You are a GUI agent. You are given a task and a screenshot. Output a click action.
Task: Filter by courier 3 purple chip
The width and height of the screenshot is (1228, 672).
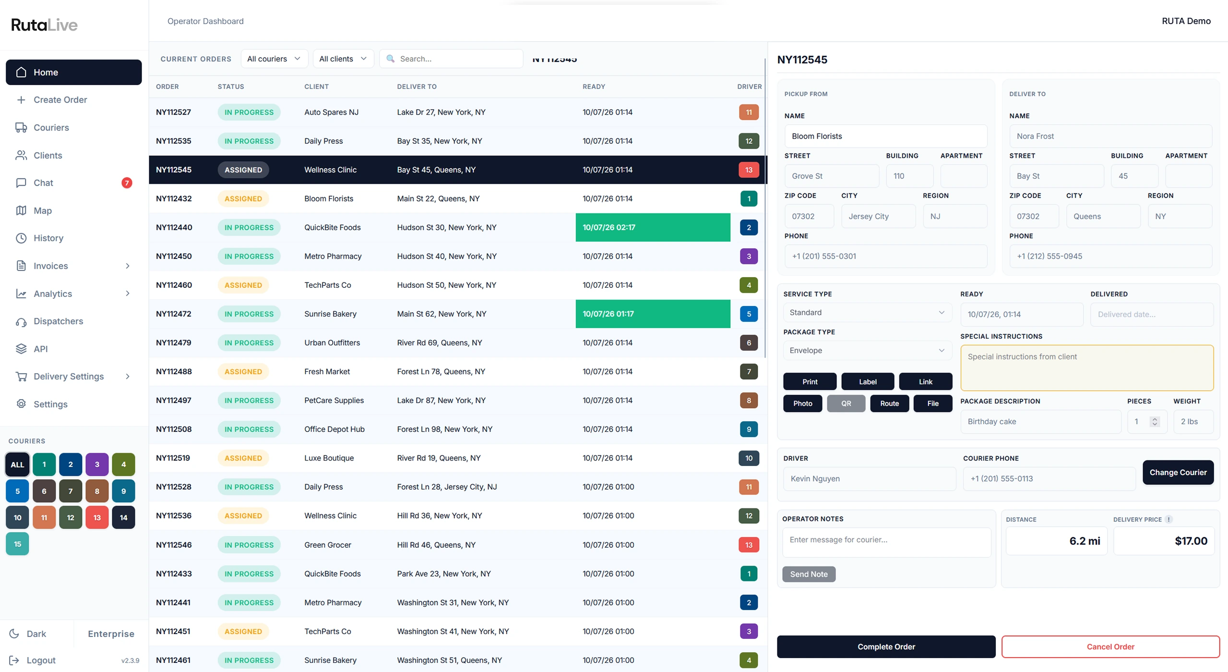97,465
